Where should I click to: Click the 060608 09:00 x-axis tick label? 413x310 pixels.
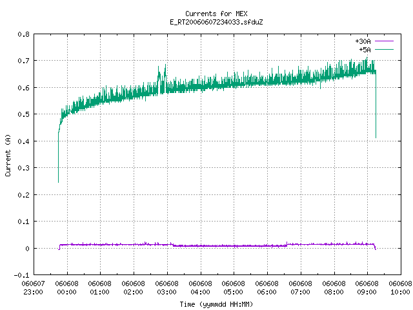367,287
